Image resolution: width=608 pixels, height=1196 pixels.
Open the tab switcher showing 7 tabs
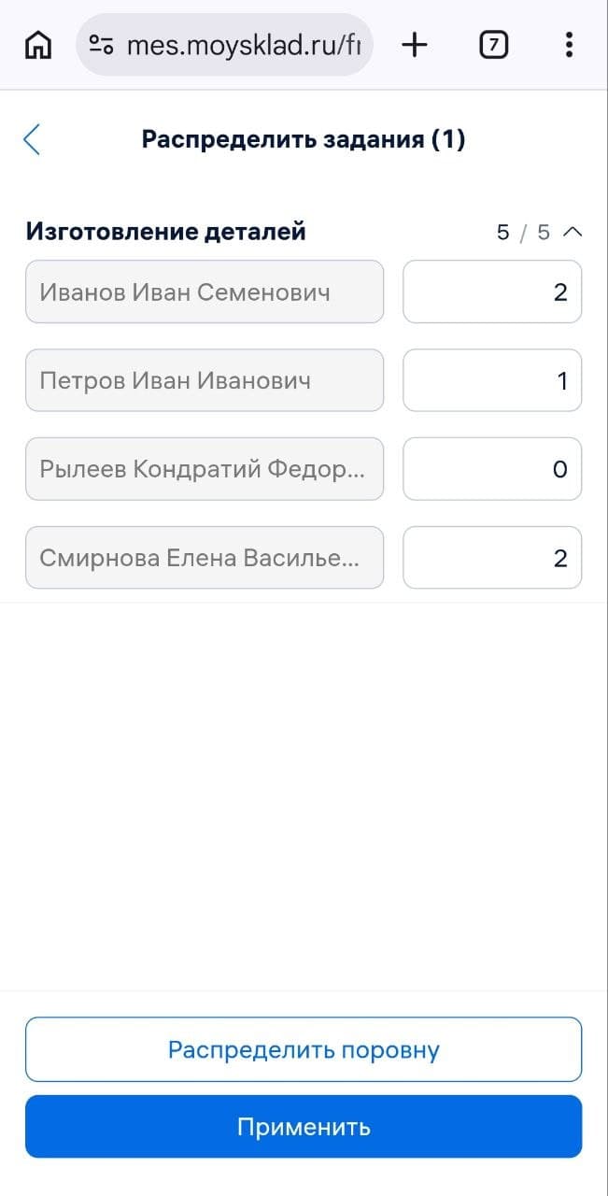click(493, 44)
